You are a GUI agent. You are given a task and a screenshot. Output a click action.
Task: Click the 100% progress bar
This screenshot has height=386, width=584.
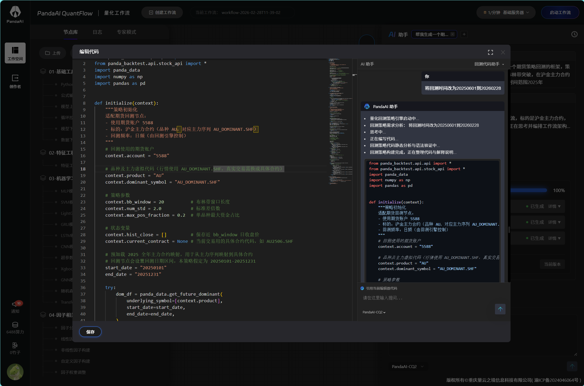529,190
